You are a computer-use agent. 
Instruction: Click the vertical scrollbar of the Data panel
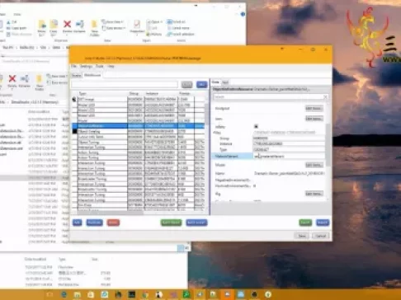328,145
